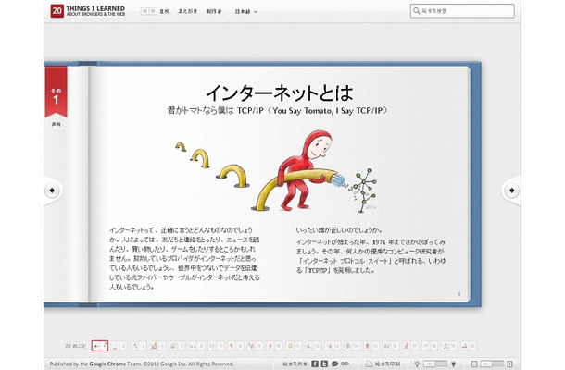
Task: Zoom out with the minus icon
Action: (474, 364)
